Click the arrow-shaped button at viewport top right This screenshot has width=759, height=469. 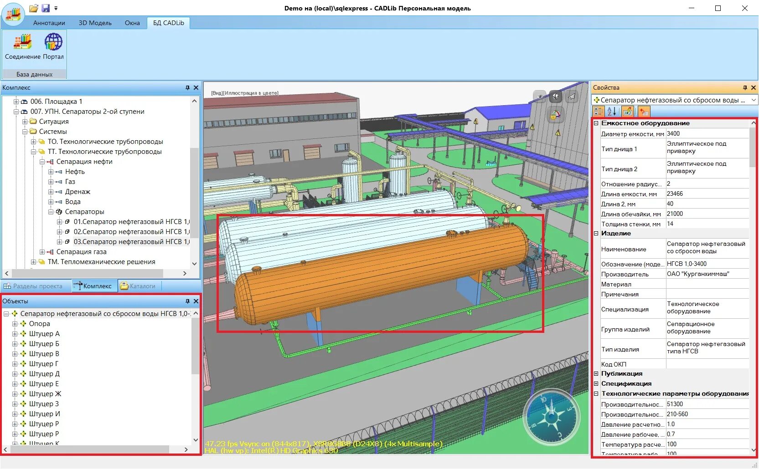pos(572,96)
